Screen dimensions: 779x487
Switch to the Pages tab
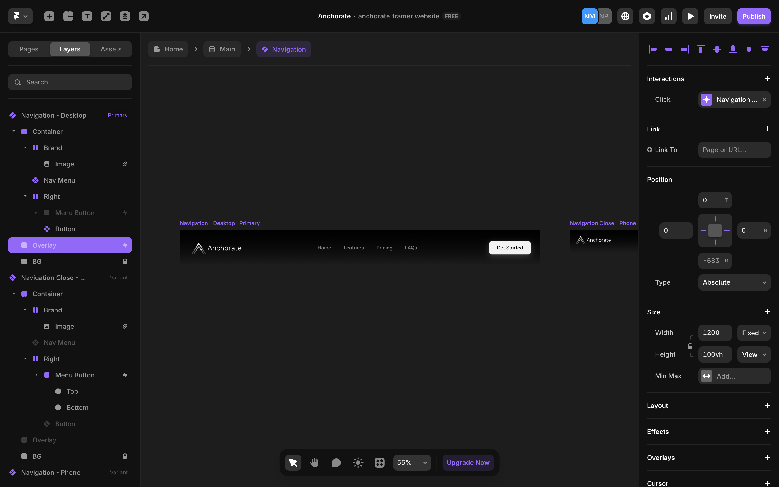click(29, 49)
